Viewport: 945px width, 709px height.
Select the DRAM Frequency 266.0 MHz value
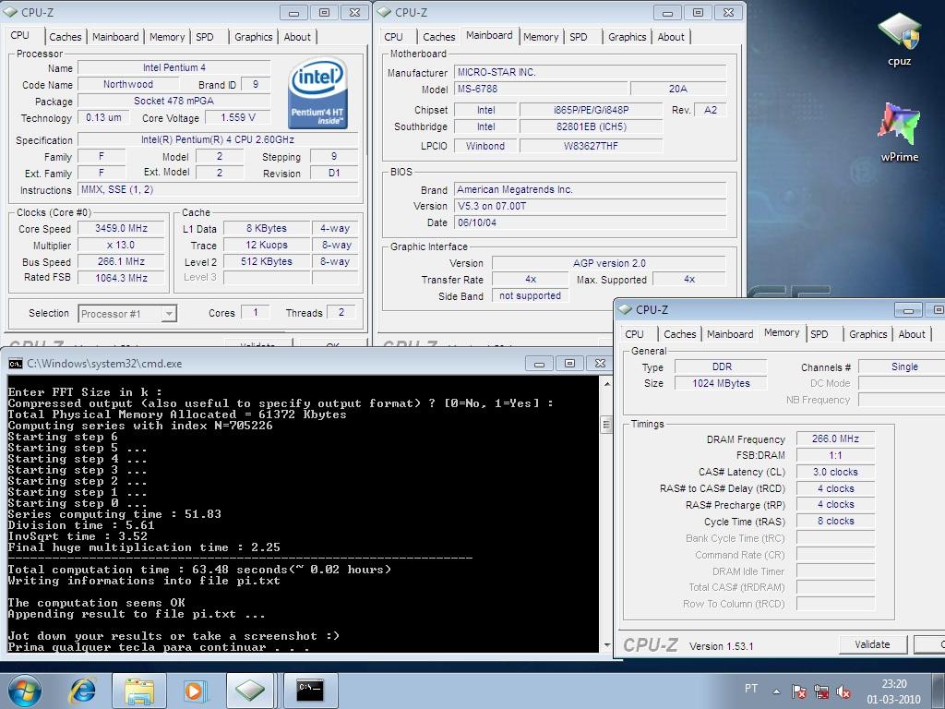coord(835,439)
